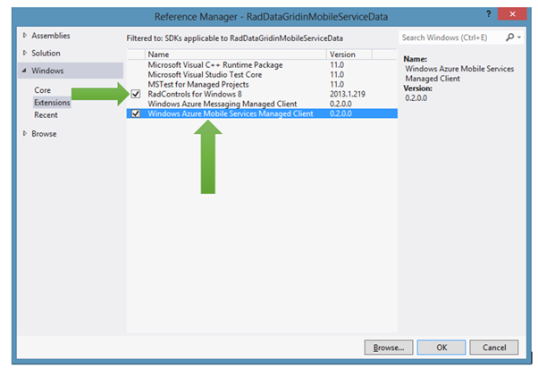This screenshot has width=538, height=369.
Task: Select the Recent category
Action: [x=46, y=115]
